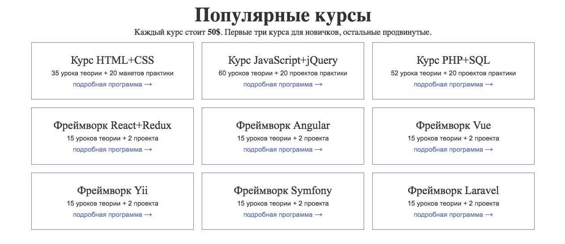Click lesson count text under Laravel
The image size is (565, 244).
453,203
